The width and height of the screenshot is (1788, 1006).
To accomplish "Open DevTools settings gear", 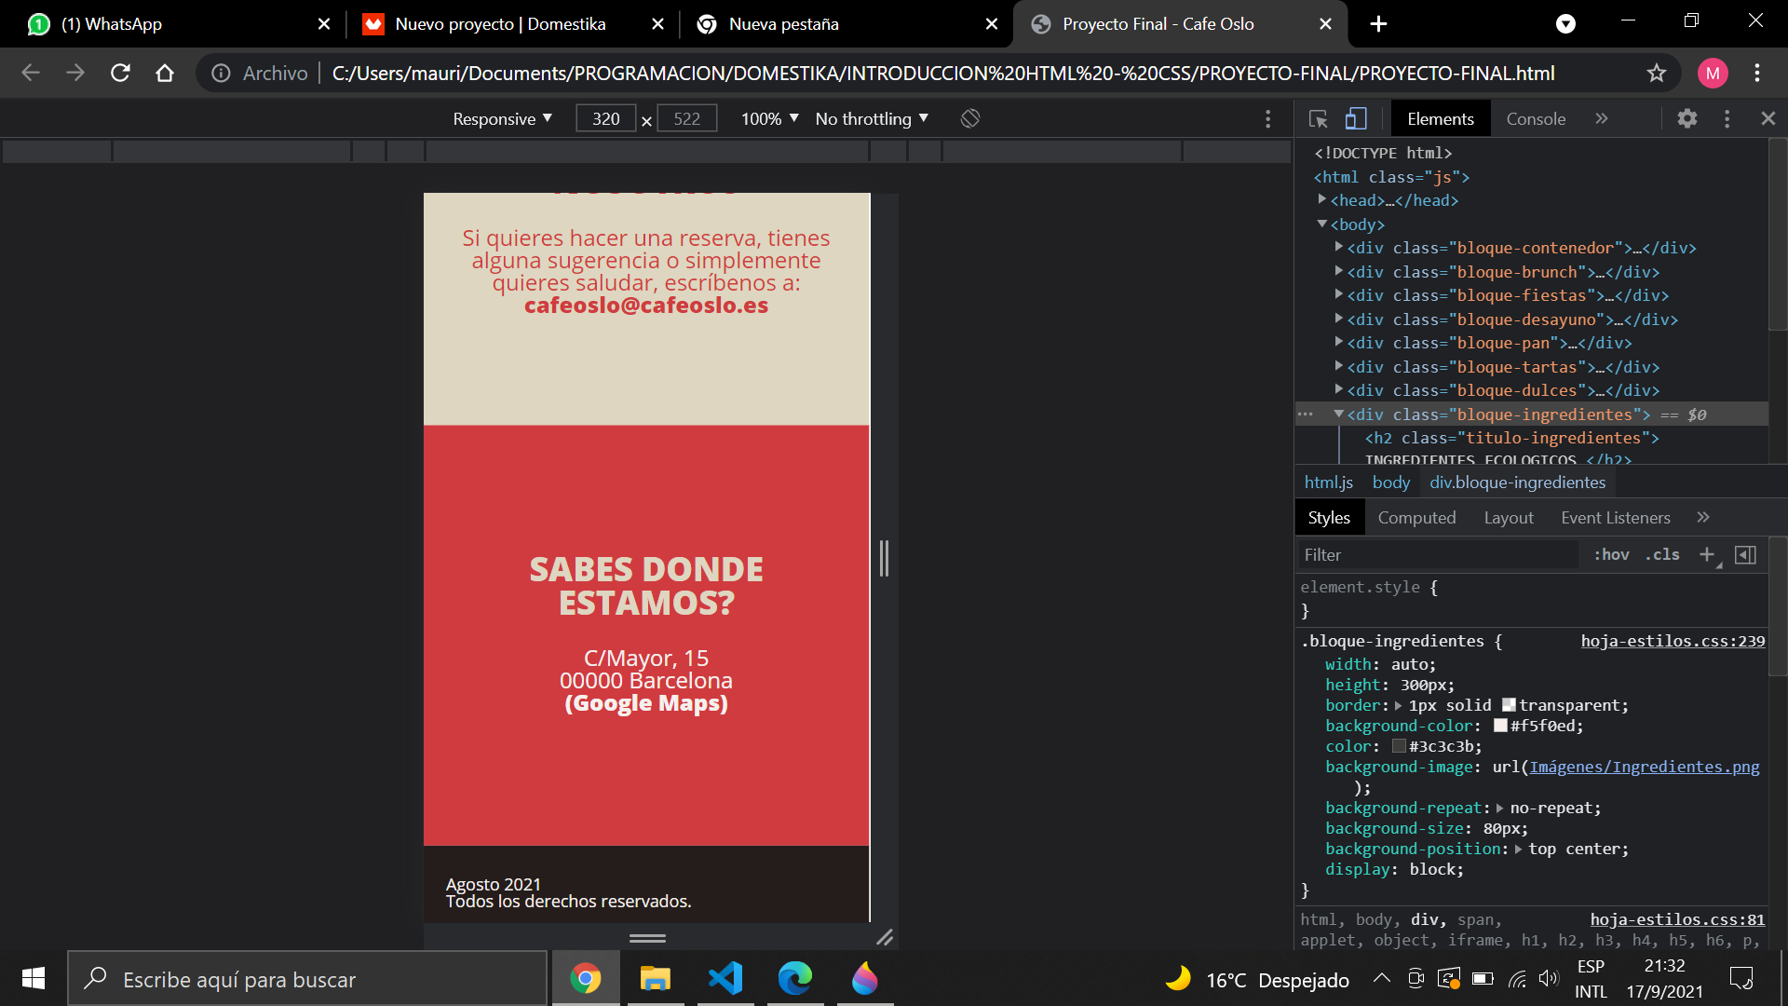I will [x=1686, y=118].
